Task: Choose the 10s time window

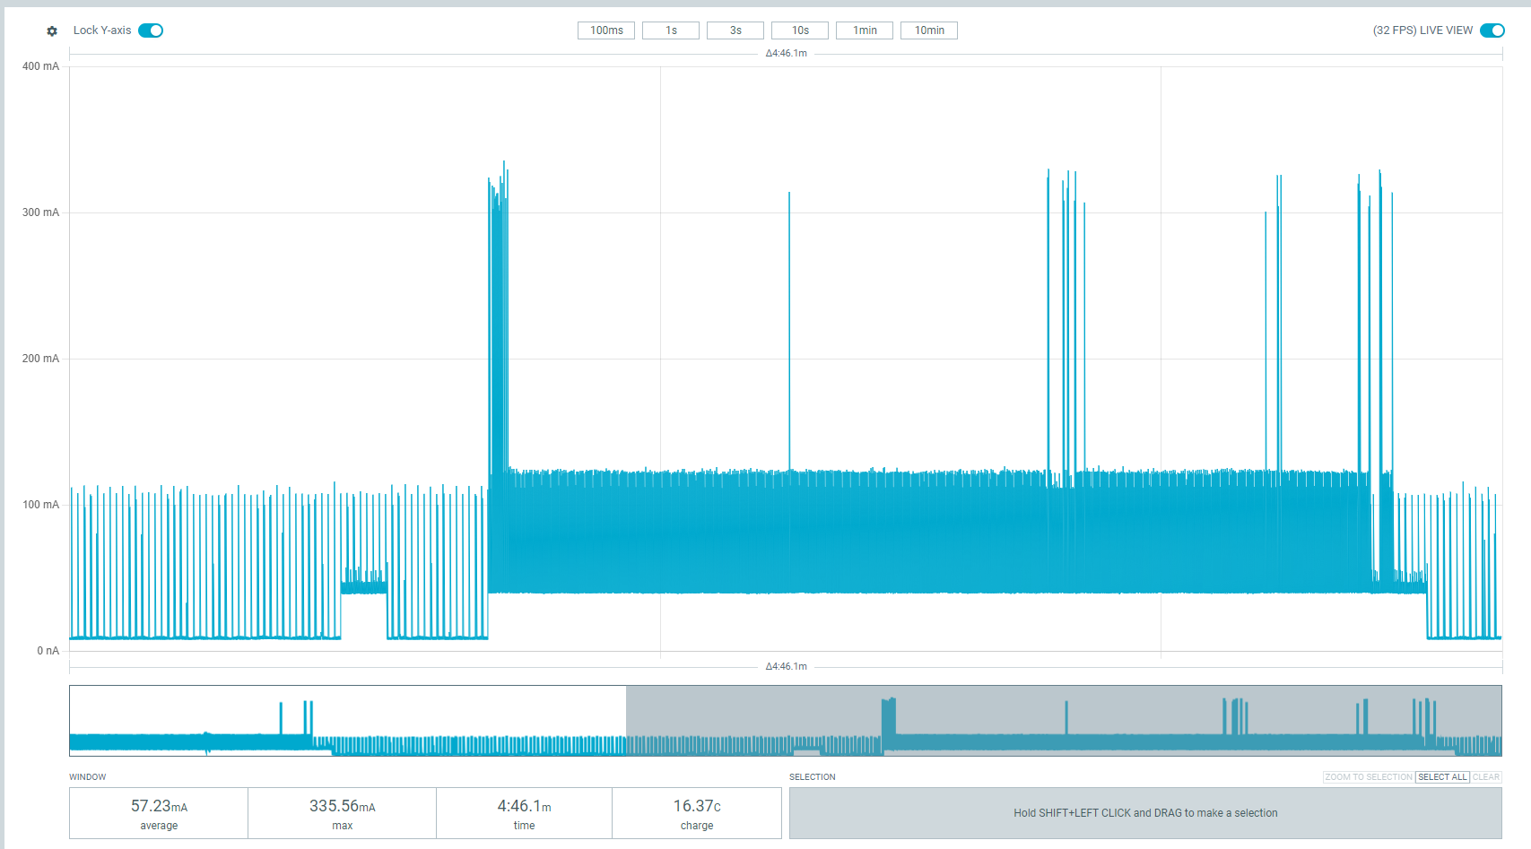Action: [x=800, y=30]
